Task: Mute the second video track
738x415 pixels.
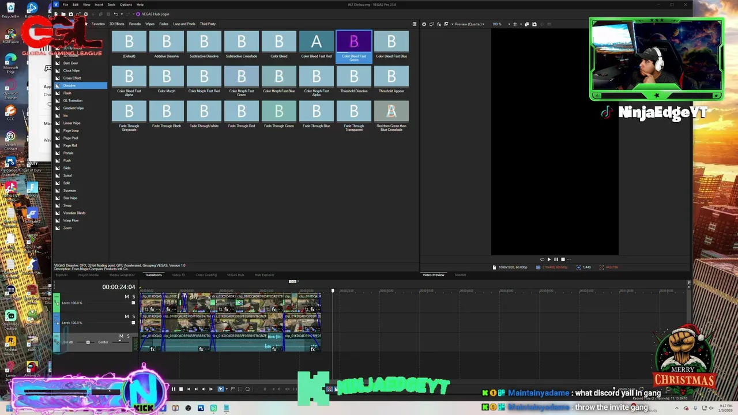Action: point(127,316)
